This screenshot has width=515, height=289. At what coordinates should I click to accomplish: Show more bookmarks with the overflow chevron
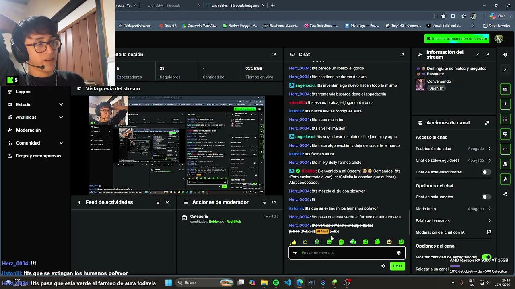click(x=473, y=26)
